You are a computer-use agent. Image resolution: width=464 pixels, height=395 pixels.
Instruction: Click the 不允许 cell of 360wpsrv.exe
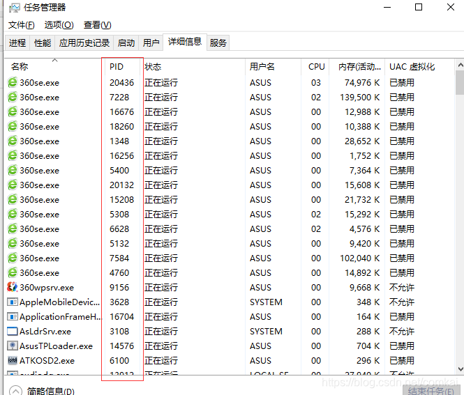(402, 287)
